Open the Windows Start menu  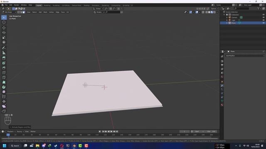pyautogui.click(x=5, y=146)
